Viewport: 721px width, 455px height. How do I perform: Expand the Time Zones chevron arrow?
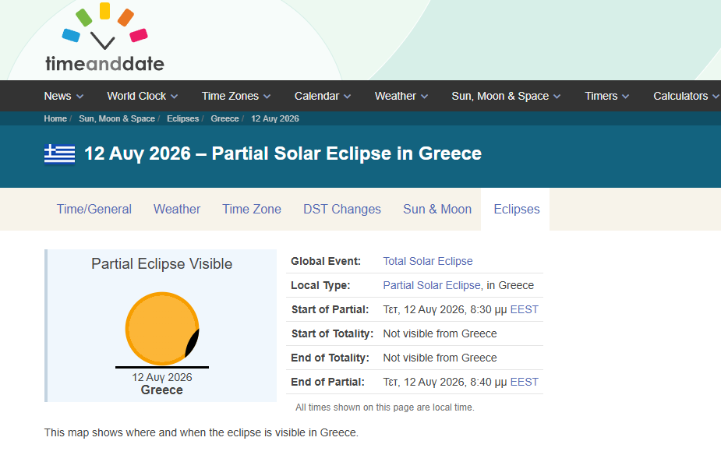click(x=267, y=97)
